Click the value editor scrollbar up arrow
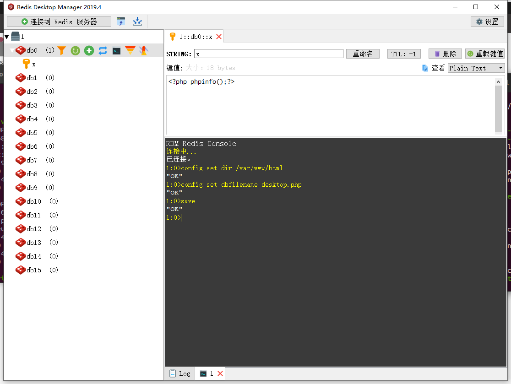 (498, 82)
